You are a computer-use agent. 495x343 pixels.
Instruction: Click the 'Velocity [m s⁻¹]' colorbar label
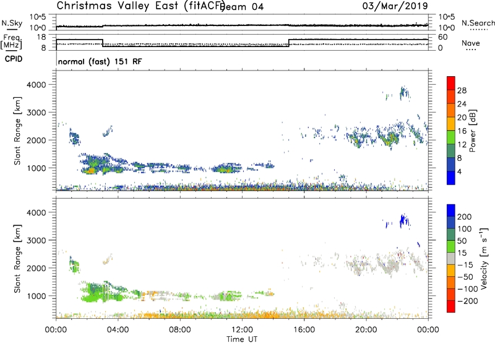pos(483,258)
